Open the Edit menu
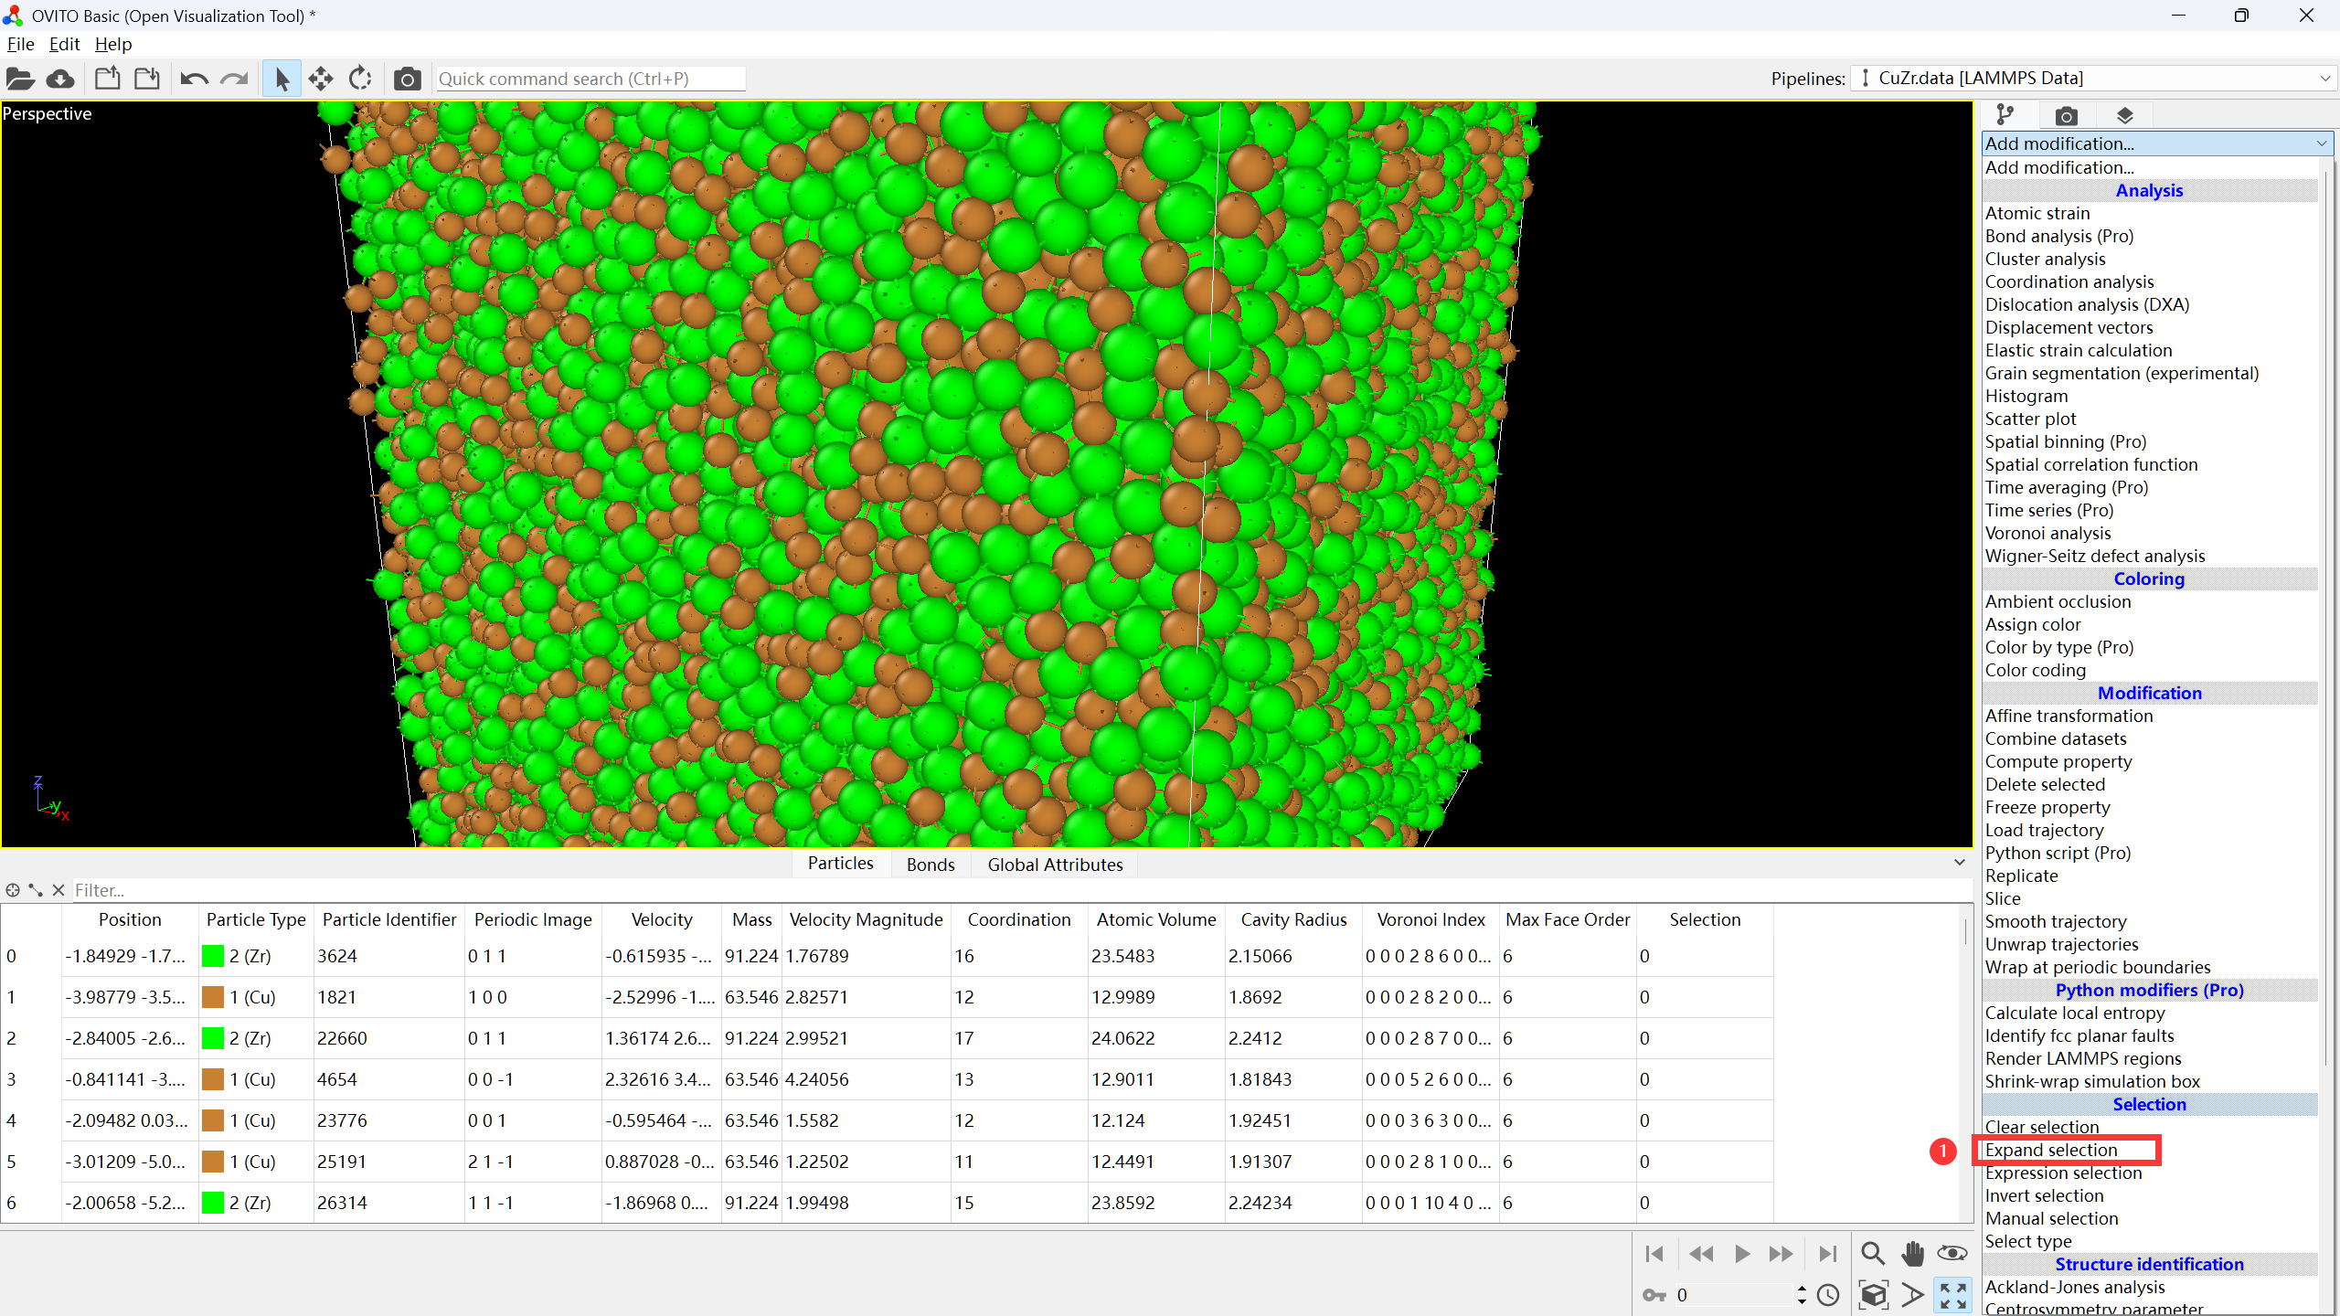The height and width of the screenshot is (1316, 2340). point(64,44)
